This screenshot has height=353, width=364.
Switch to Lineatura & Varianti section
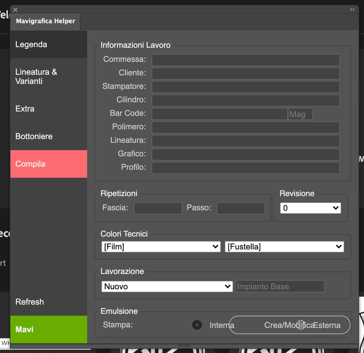[x=36, y=76]
